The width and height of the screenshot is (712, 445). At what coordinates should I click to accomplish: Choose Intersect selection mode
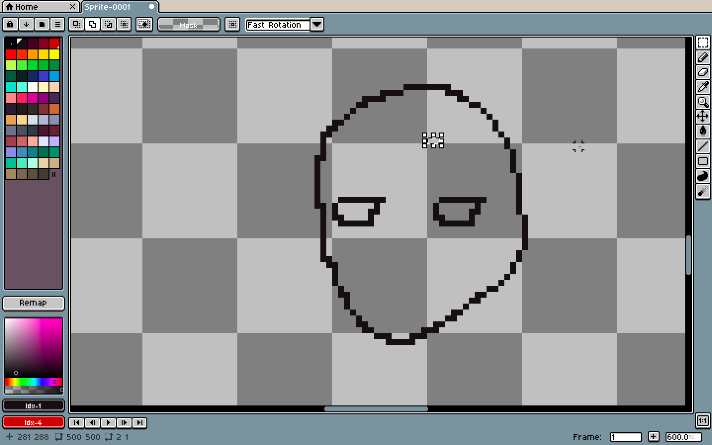tap(124, 24)
